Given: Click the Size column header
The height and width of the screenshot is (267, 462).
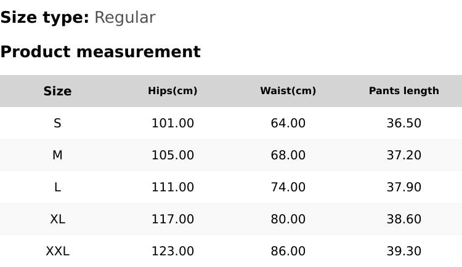Looking at the screenshot, I should point(57,91).
